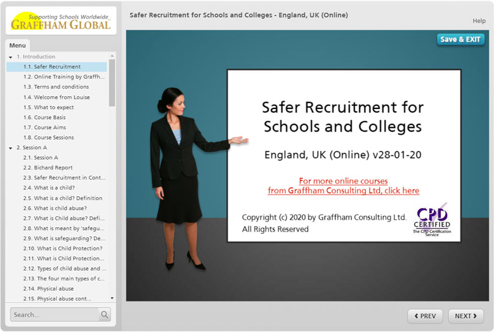Collapse the 1. Introduction section
Screen dimensions: 494x332
click(x=11, y=57)
